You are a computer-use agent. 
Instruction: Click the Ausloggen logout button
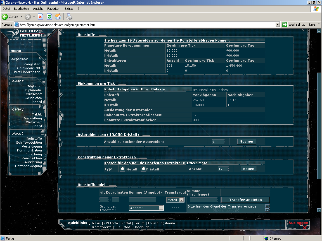click(298, 223)
